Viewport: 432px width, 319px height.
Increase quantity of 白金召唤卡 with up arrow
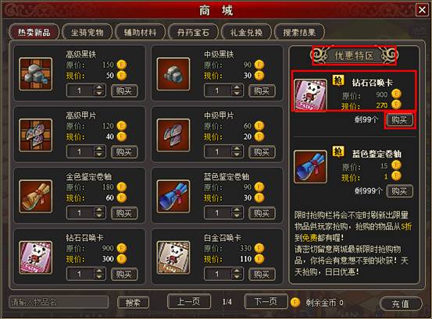[237, 271]
